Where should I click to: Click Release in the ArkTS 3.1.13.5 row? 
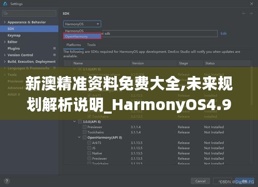pos(184,143)
